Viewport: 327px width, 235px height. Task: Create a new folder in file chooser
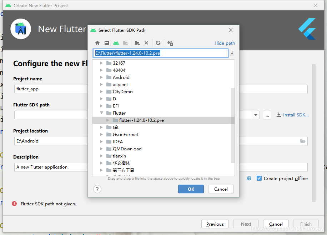[x=137, y=43]
